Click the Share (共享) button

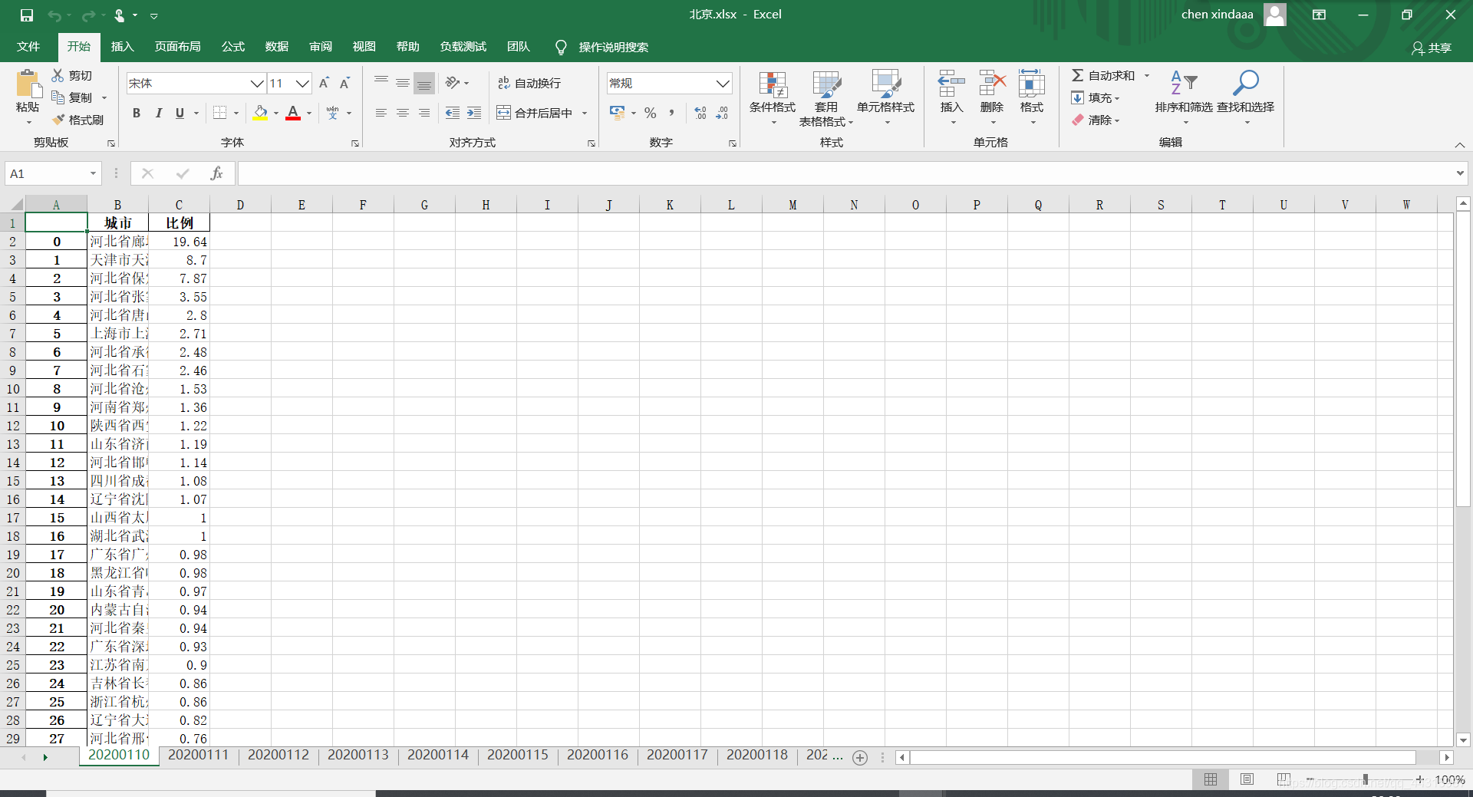(1432, 48)
